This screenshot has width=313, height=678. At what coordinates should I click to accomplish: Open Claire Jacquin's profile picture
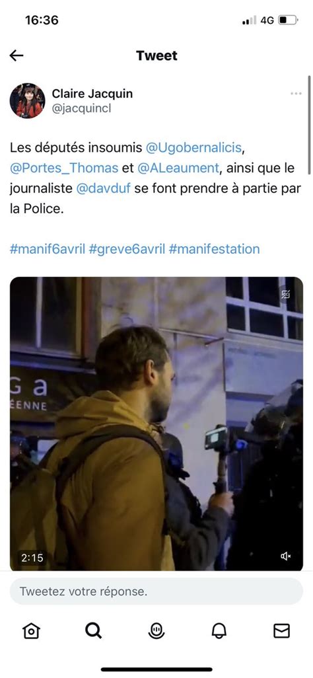pos(27,100)
